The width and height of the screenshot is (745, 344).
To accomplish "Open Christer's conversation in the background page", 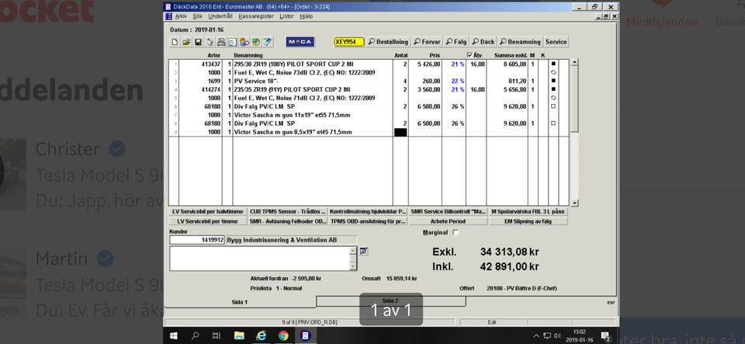I will [81, 173].
